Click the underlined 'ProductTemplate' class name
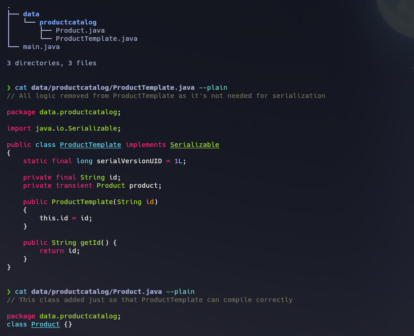The height and width of the screenshot is (336, 414). tap(90, 145)
